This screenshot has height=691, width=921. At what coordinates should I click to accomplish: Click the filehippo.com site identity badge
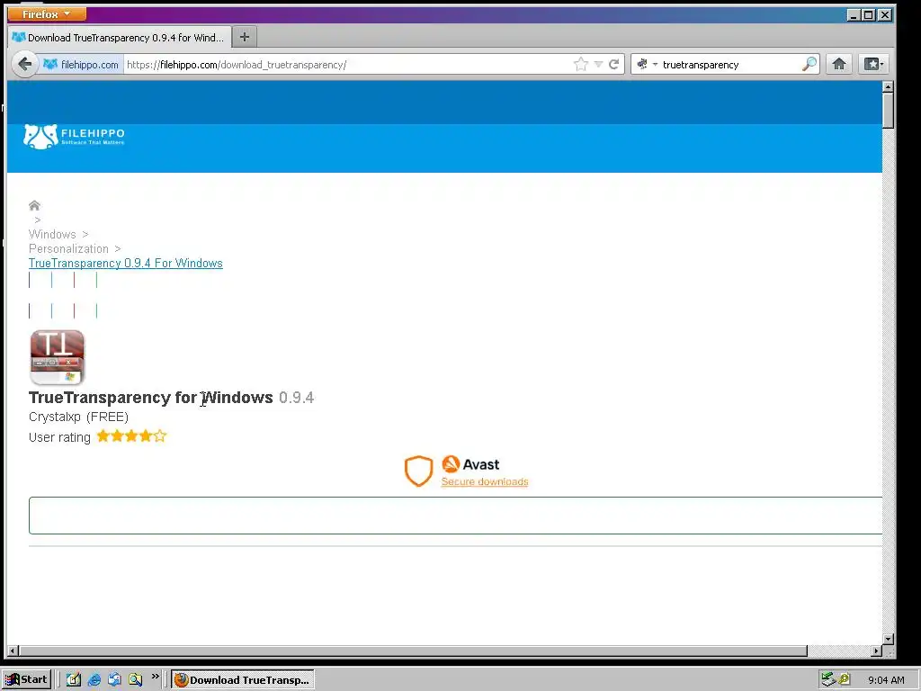(81, 65)
